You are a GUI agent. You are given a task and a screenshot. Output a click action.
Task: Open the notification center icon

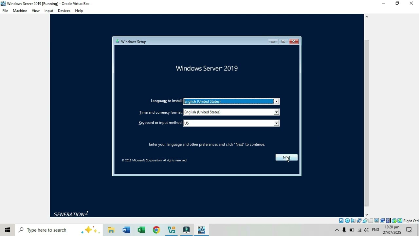pyautogui.click(x=409, y=230)
